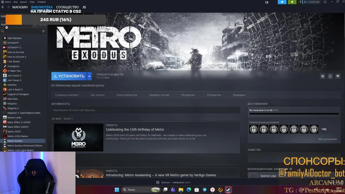345x194 pixels.
Task: Click the question mark help icon
Action: (x=300, y=2)
